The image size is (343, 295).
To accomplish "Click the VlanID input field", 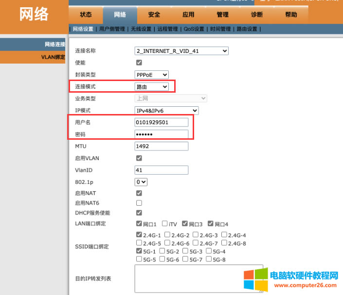I will (161, 170).
